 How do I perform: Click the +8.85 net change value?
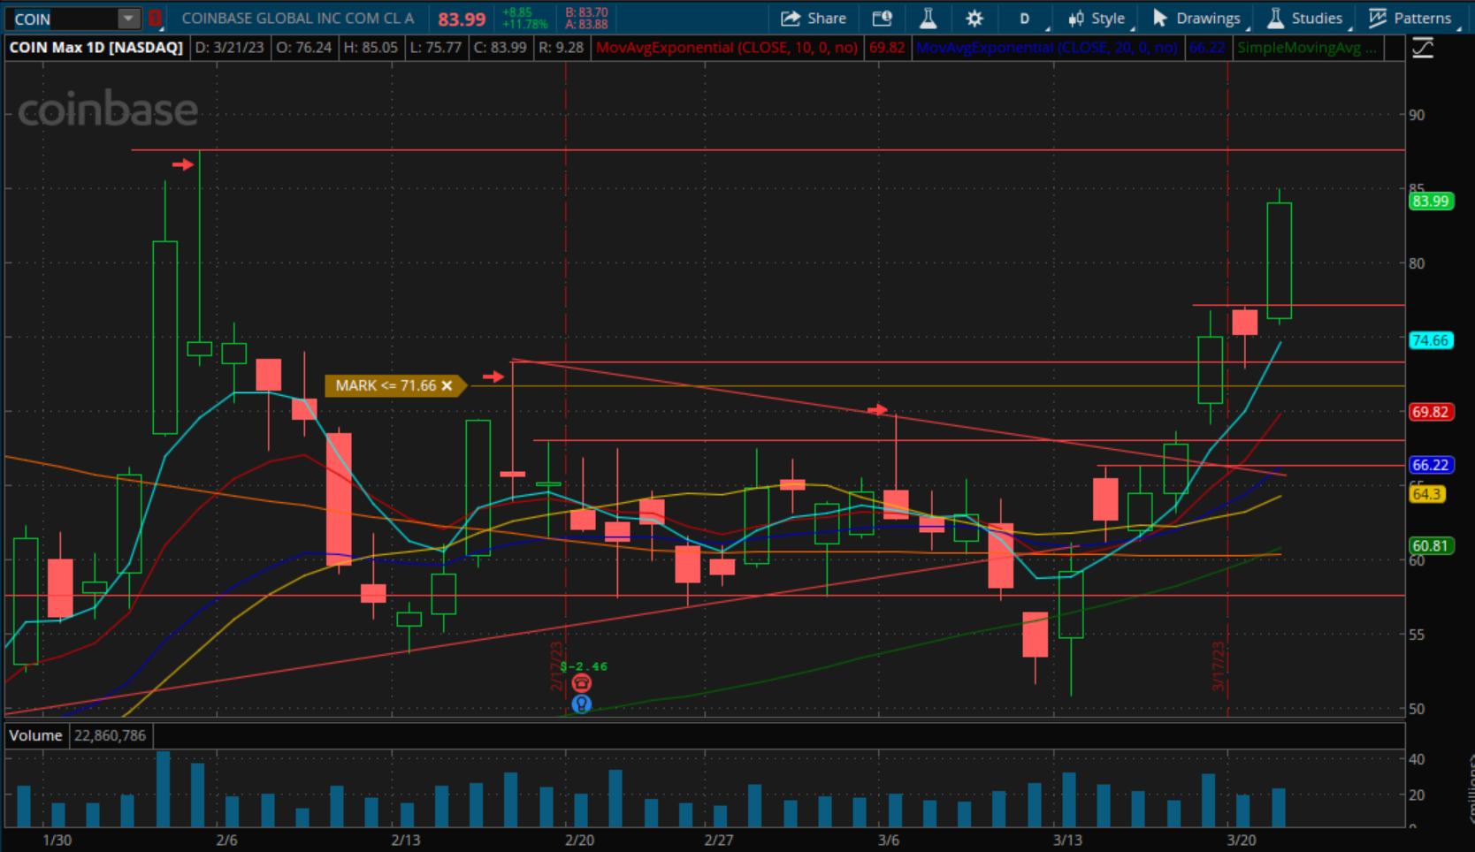click(516, 12)
